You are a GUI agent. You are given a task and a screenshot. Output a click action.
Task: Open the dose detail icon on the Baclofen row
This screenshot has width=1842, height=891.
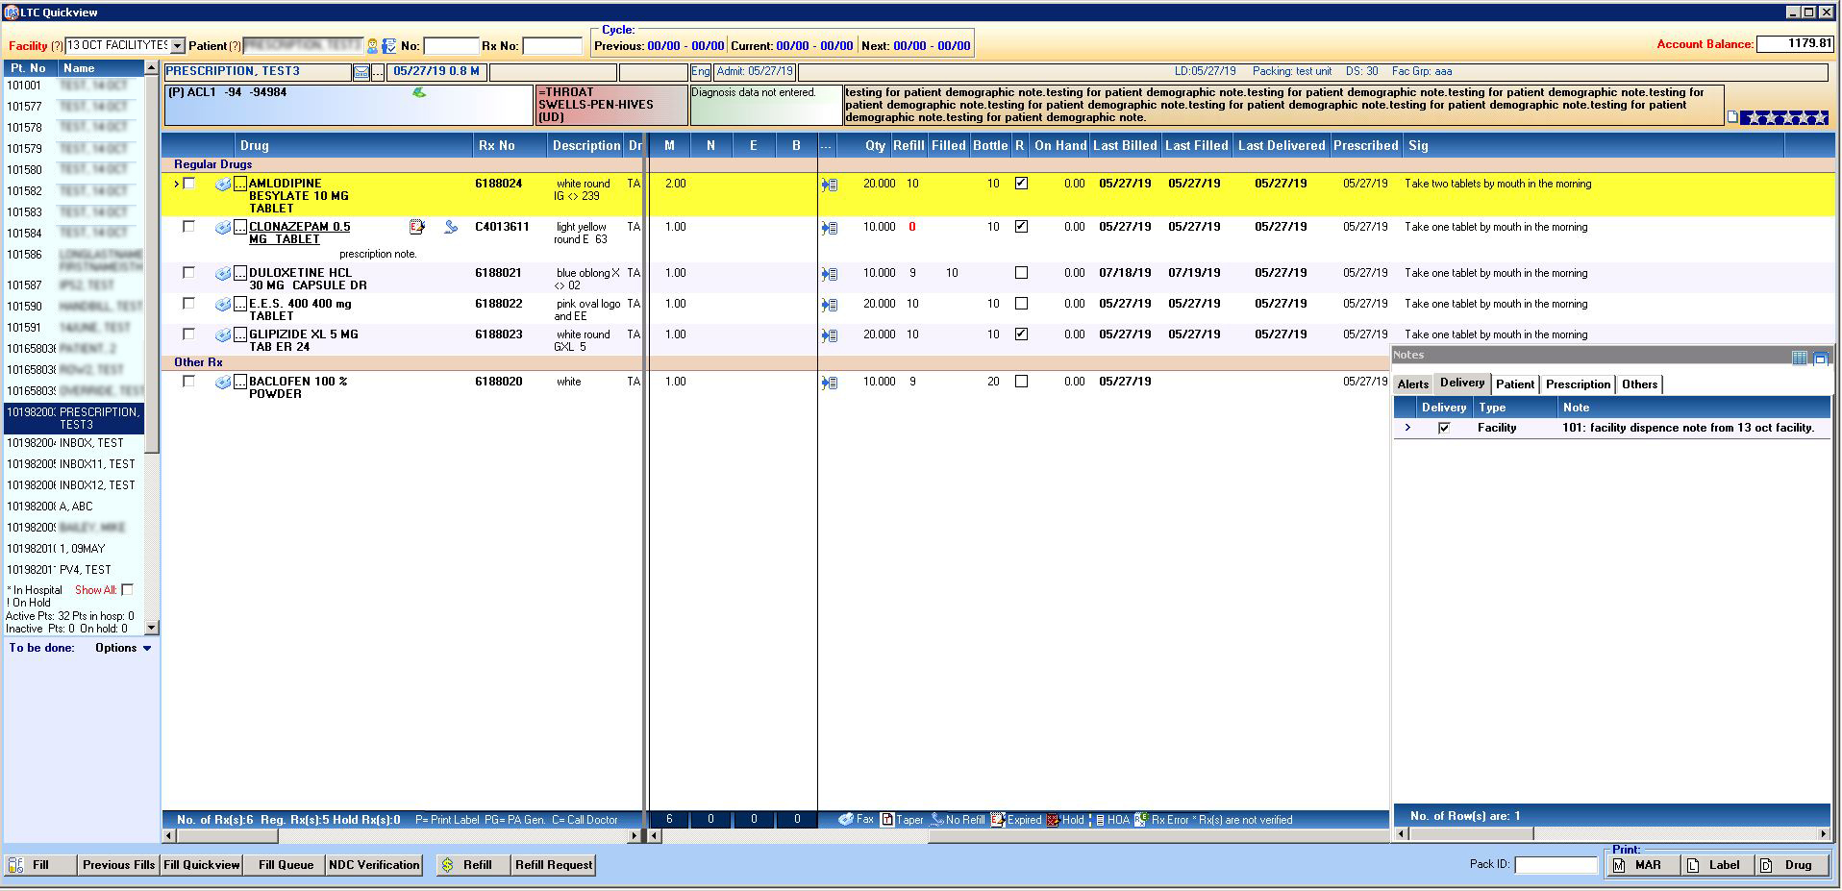[829, 384]
